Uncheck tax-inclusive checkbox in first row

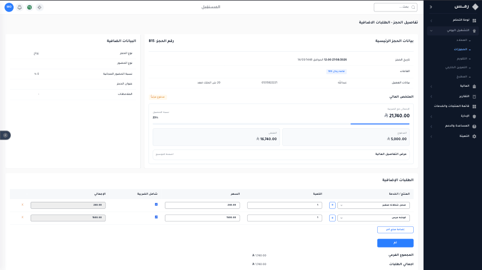(156, 204)
